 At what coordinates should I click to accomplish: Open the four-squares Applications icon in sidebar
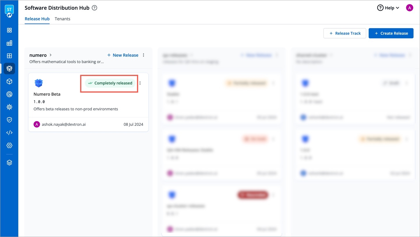(9, 30)
